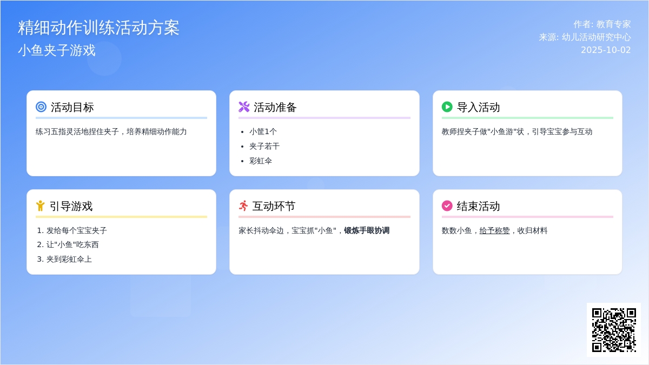
Task: Click the author line 作者: 教育专家
Action: coord(602,24)
